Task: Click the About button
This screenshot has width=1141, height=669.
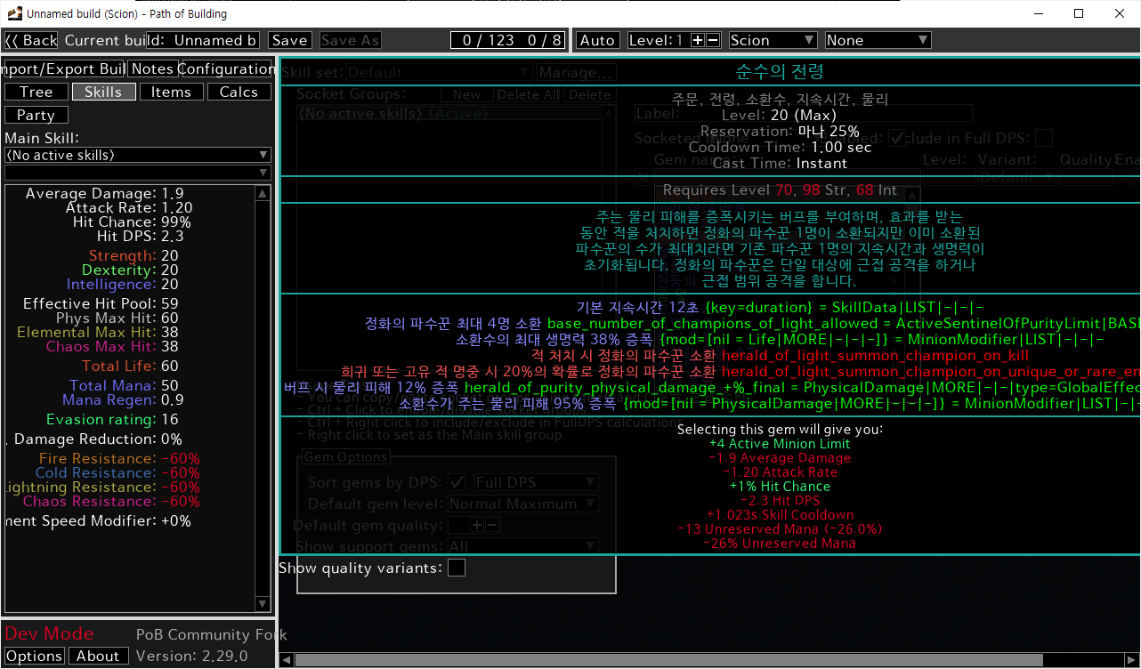Action: [x=98, y=656]
